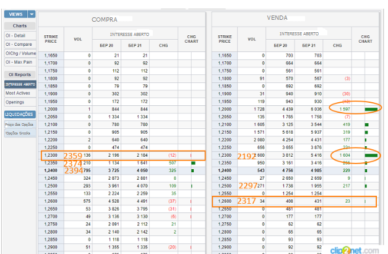
Task: Open the OI - Compare chart
Action: pyautogui.click(x=19, y=44)
